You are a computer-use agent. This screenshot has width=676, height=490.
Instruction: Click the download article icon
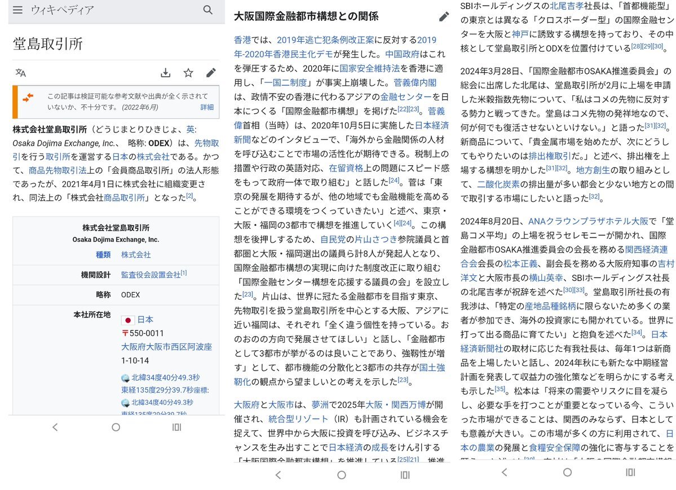pyautogui.click(x=165, y=73)
